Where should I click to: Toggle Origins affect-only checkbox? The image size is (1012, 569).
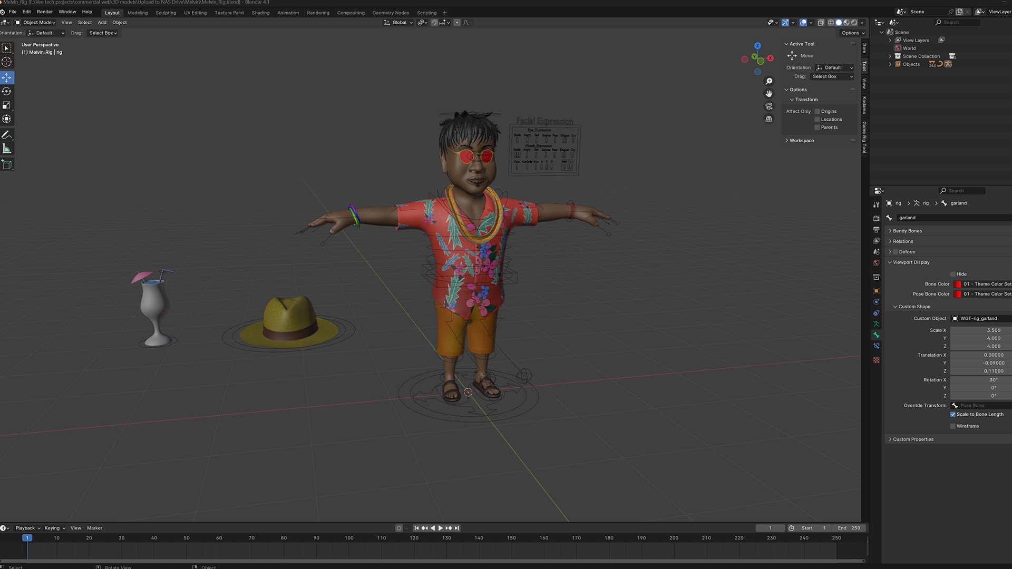817,112
